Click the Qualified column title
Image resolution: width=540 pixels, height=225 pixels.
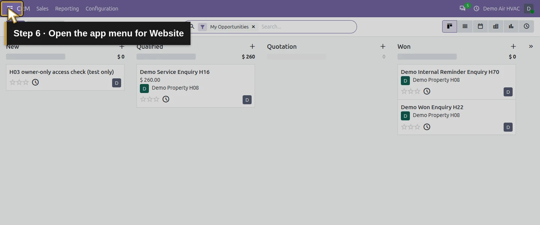(150, 46)
